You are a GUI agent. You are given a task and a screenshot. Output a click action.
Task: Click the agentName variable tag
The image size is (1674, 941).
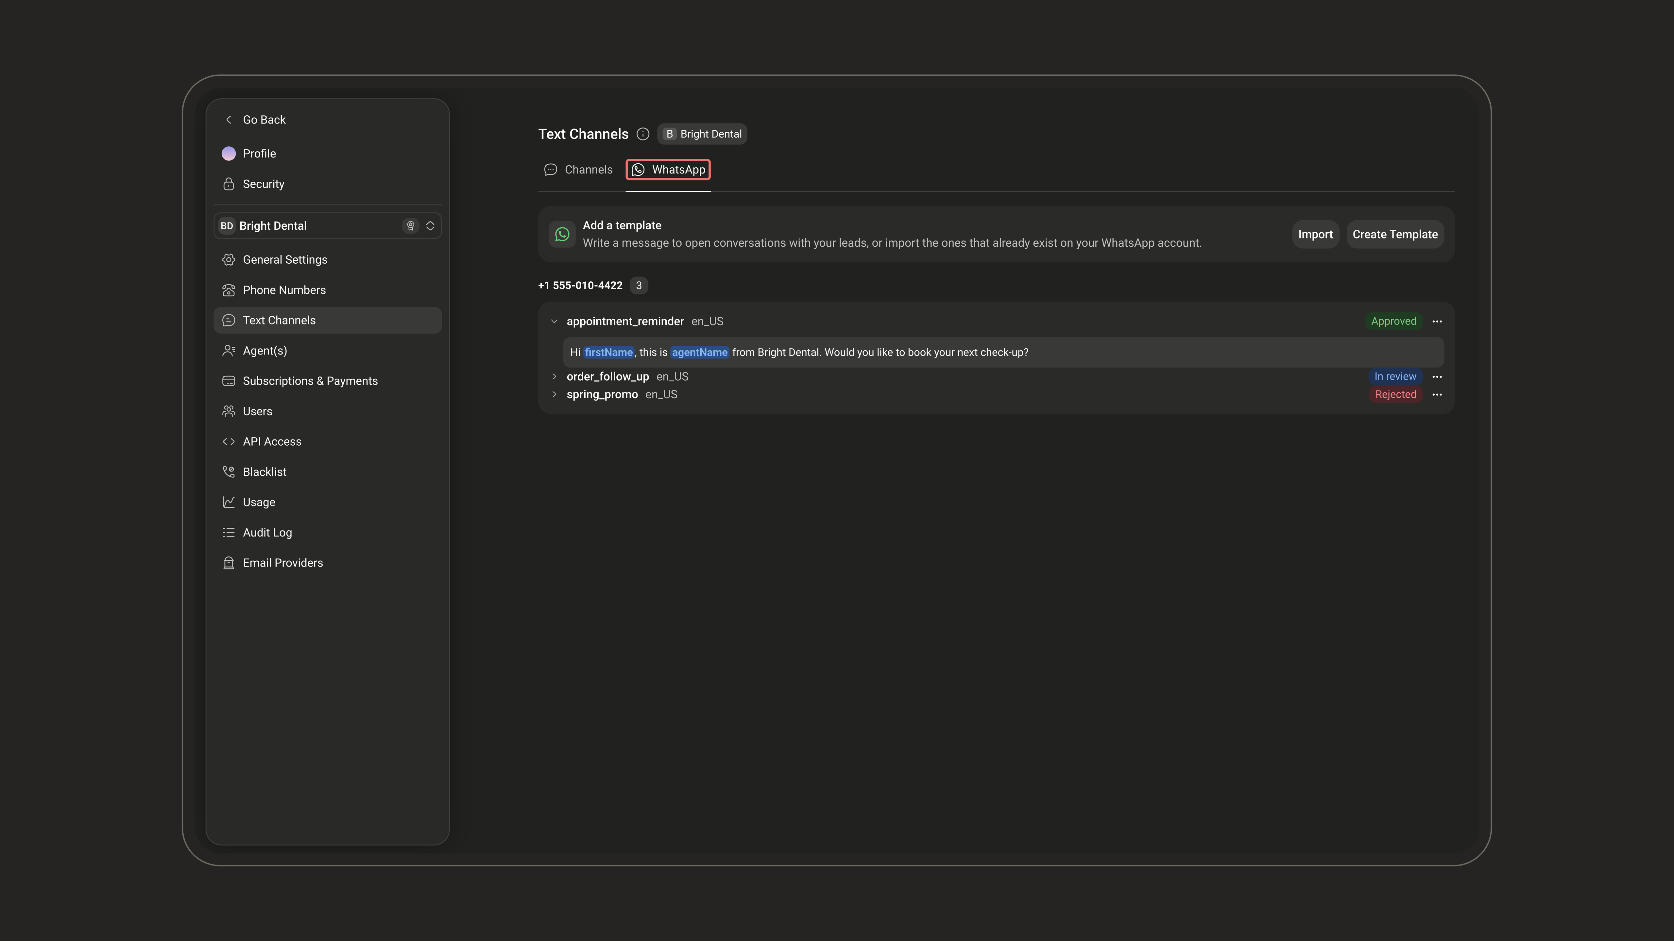click(x=699, y=353)
